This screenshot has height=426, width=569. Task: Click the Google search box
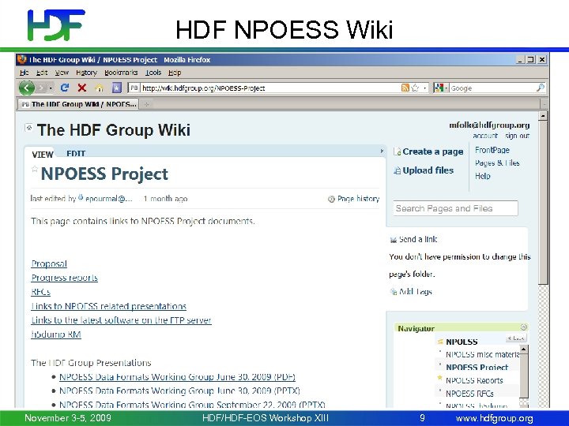(x=492, y=88)
